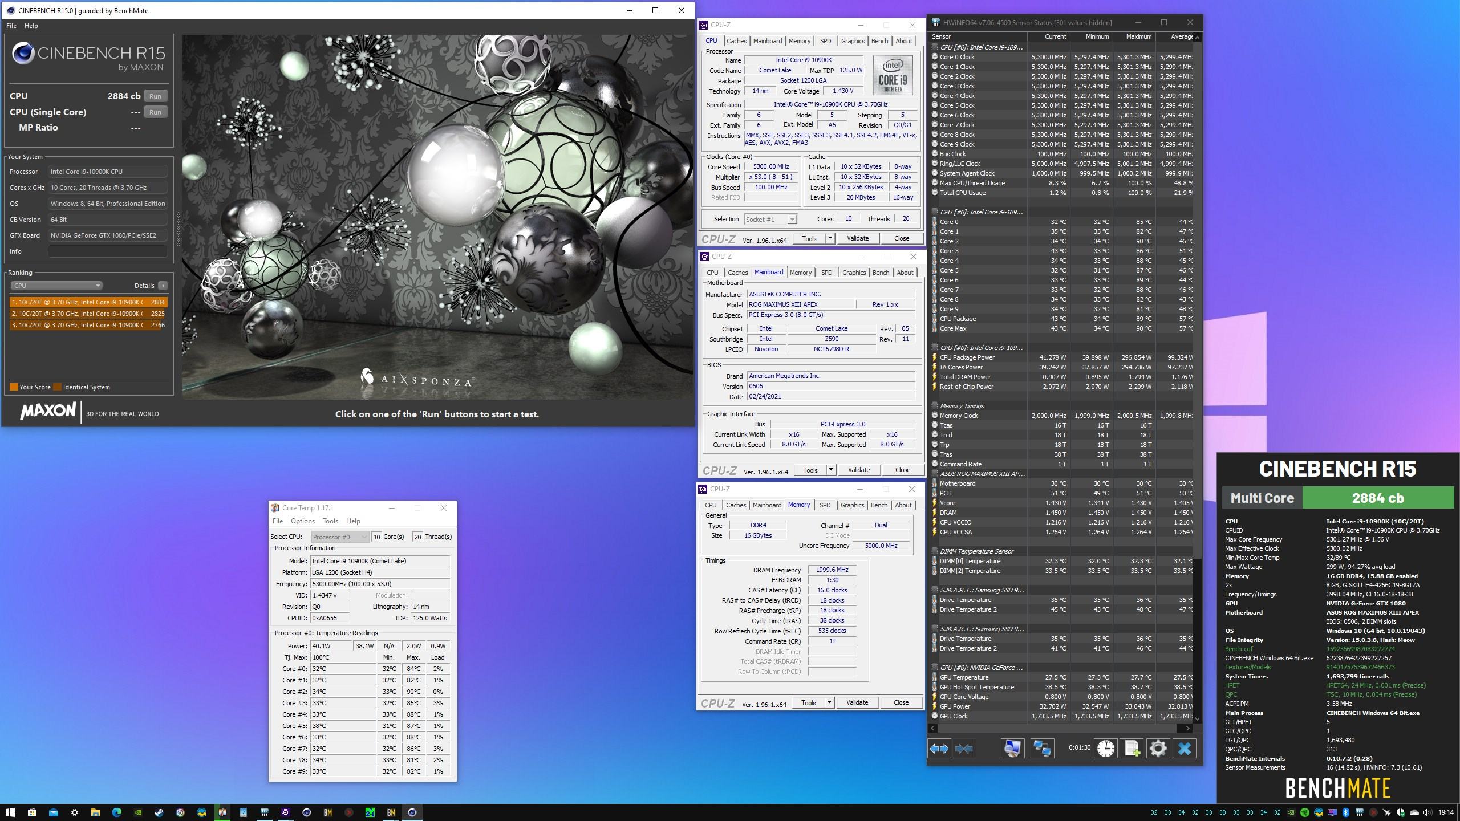
Task: Click the taskbar clock showing 19:14
Action: coord(1446,812)
